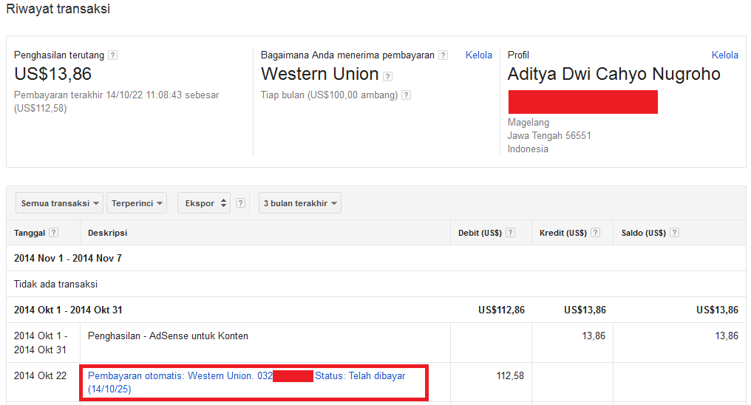The image size is (751, 405).
Task: Open the 3 bulan terakhir date dropdown
Action: [300, 203]
